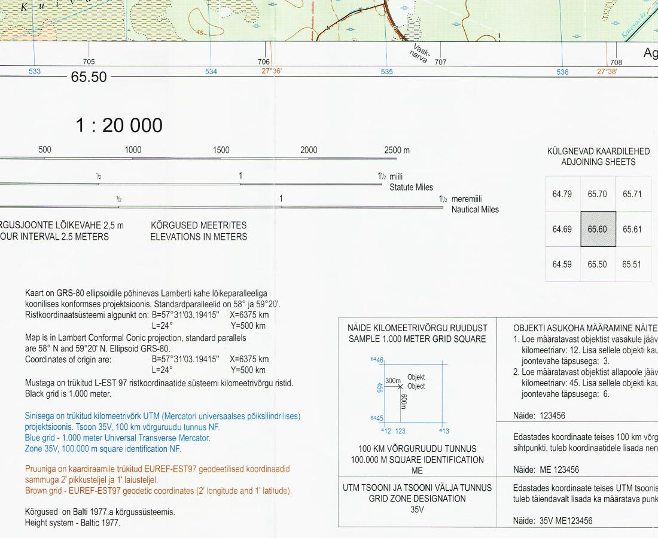The height and width of the screenshot is (538, 658).
Task: Click the "Vask-narva" place label on the map margin
Action: 421,53
